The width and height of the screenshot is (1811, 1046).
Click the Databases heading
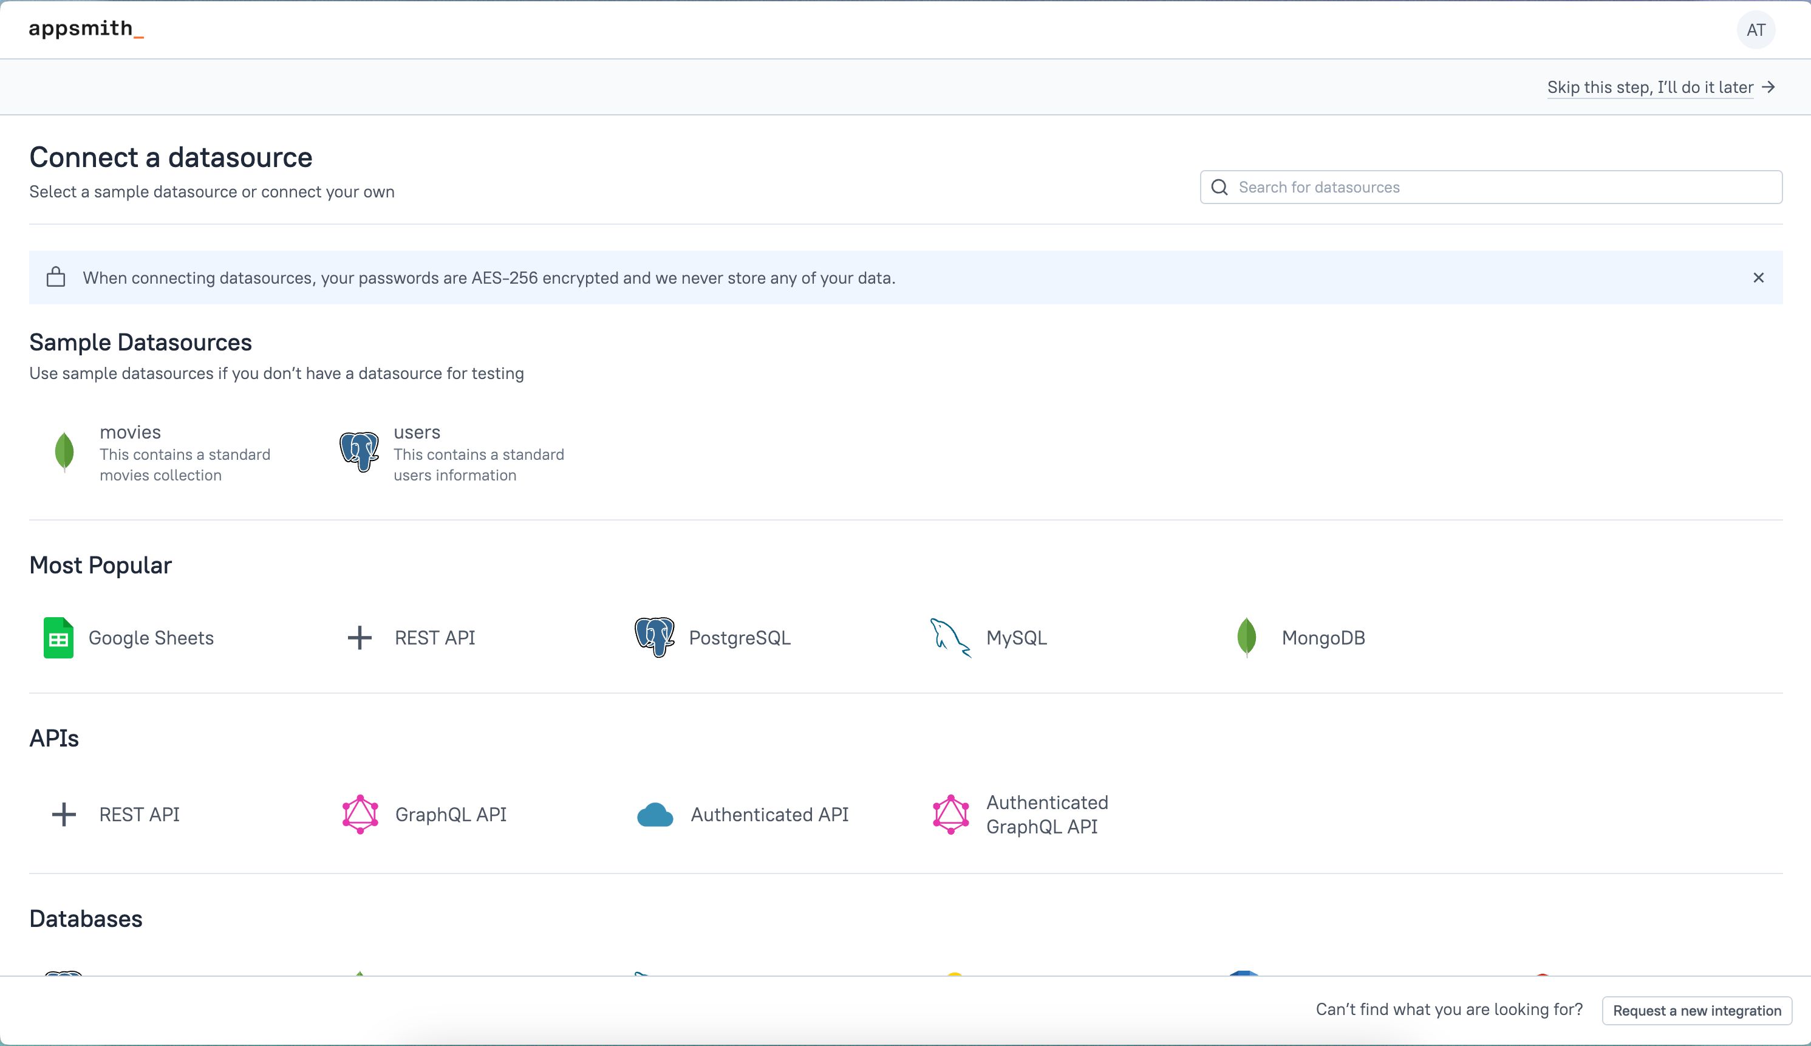[86, 918]
